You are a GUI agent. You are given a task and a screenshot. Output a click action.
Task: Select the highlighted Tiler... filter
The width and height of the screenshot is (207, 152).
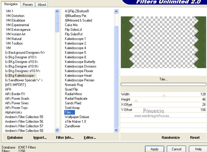pyautogui.click(x=69, y=112)
